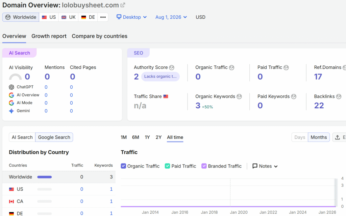Image resolution: width=346 pixels, height=216 pixels.
Task: Click globe icon next to Paid Keywords
Action: [294, 96]
